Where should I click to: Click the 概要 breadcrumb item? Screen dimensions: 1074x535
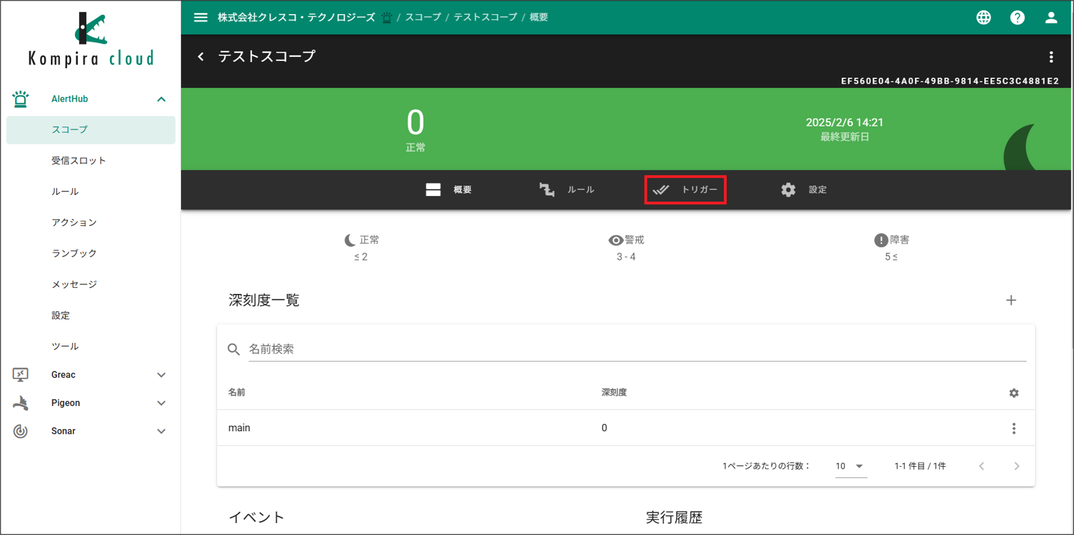click(539, 17)
